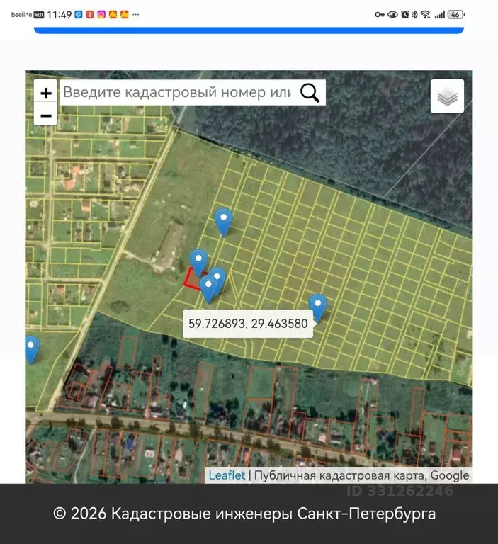Focus the cadastral number search field
The height and width of the screenshot is (544, 498).
pyautogui.click(x=178, y=93)
